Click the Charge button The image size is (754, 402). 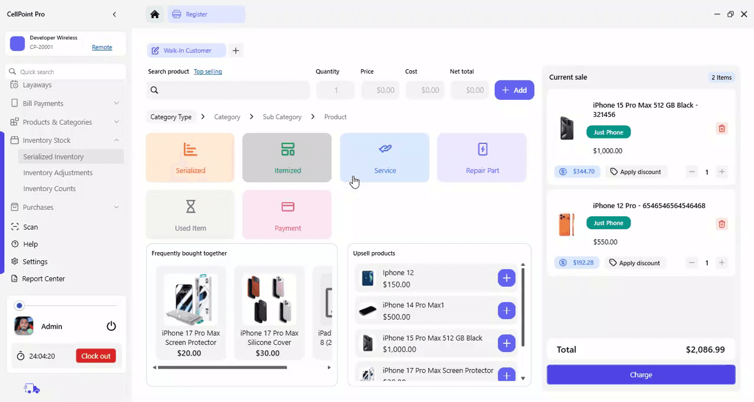pyautogui.click(x=641, y=375)
